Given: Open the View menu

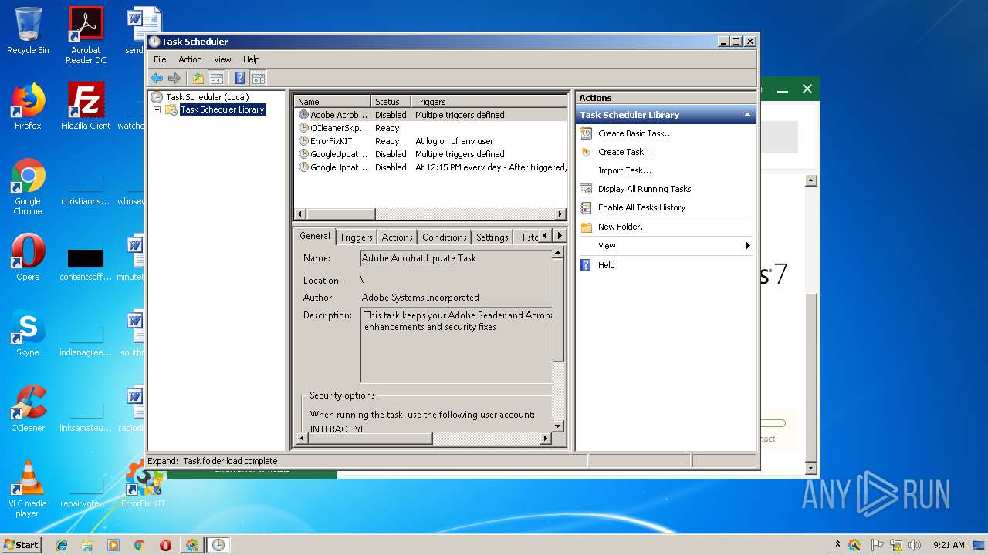Looking at the screenshot, I should (x=222, y=59).
